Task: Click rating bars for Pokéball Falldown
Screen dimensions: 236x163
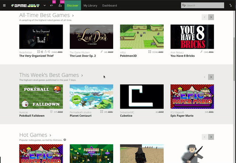Action: (x=60, y=112)
